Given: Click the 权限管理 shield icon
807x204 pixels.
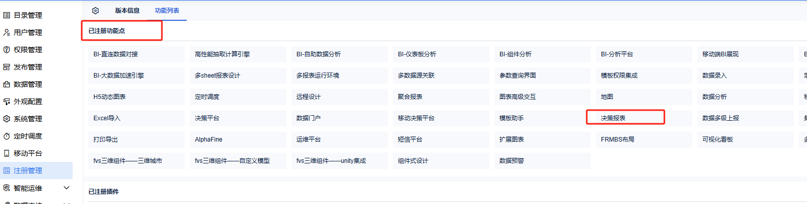Looking at the screenshot, I should point(7,50).
